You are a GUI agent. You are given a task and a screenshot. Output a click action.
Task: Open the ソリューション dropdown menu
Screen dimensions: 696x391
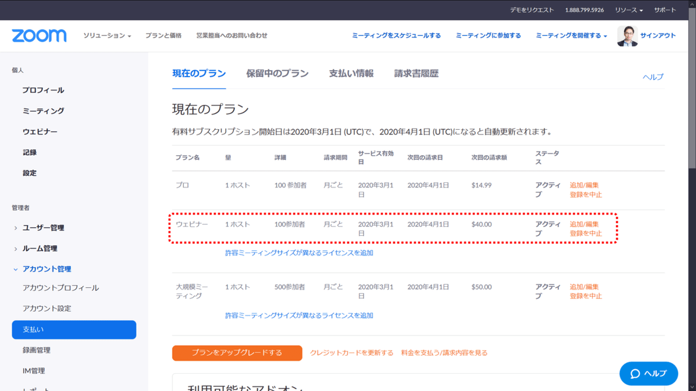107,36
